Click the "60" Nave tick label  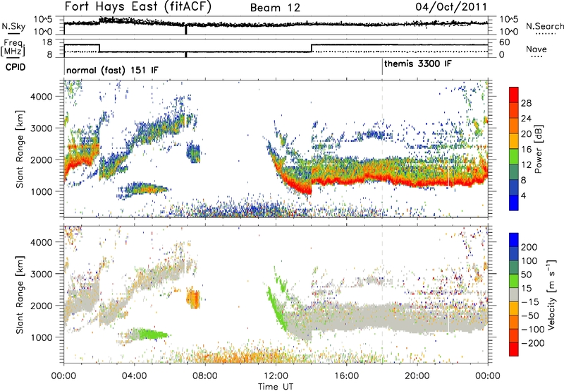click(504, 42)
